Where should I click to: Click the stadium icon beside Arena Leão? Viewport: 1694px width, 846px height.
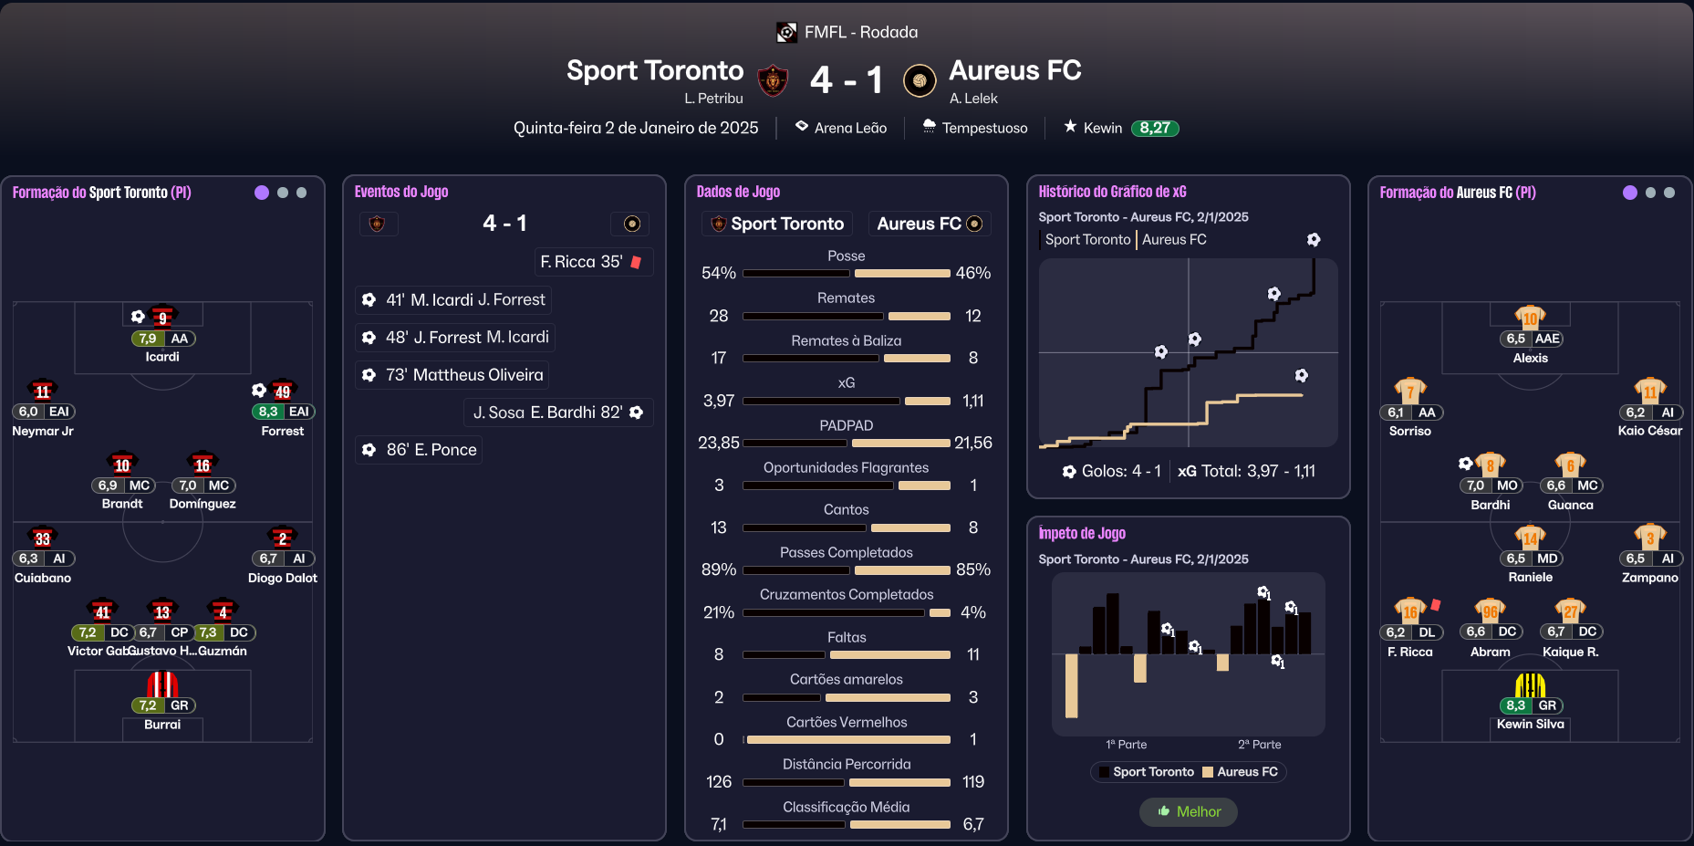[802, 126]
